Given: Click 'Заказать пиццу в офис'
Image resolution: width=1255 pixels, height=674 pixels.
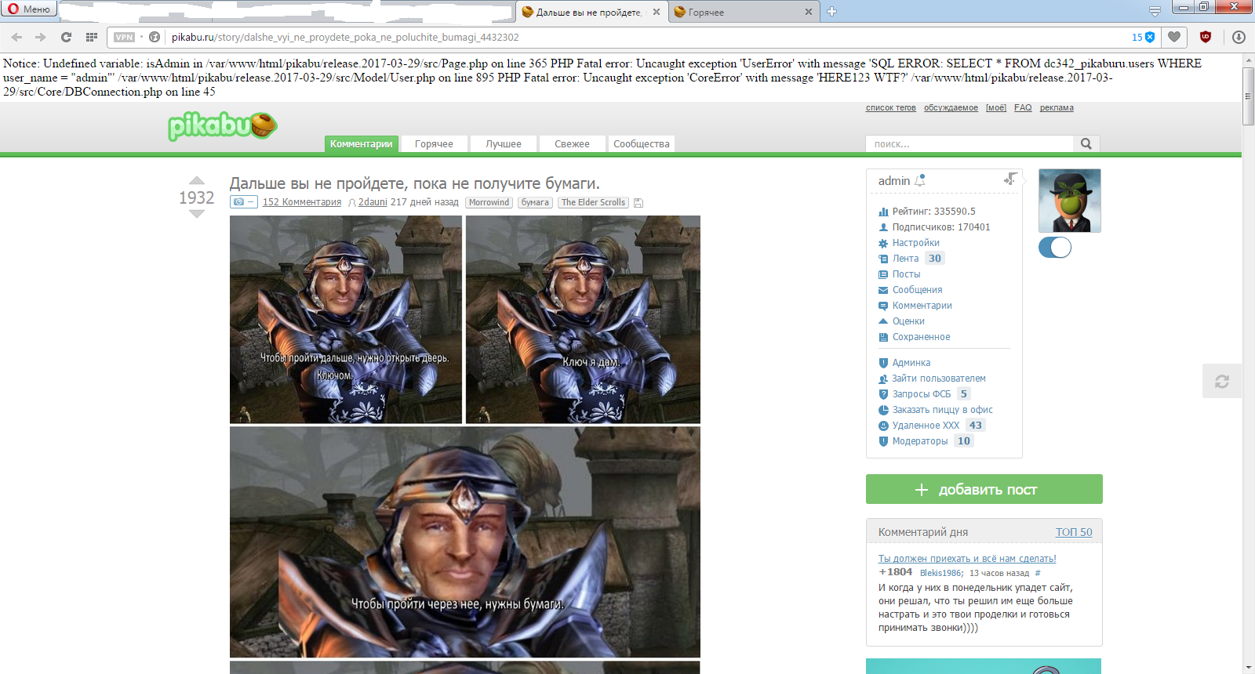Looking at the screenshot, I should [943, 410].
